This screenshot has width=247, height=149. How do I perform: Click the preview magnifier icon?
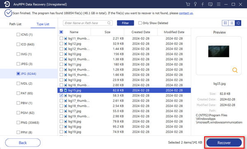point(235,70)
